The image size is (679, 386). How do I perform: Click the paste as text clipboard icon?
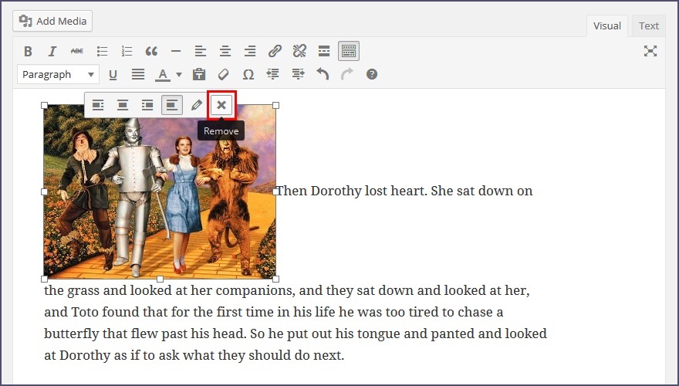199,75
